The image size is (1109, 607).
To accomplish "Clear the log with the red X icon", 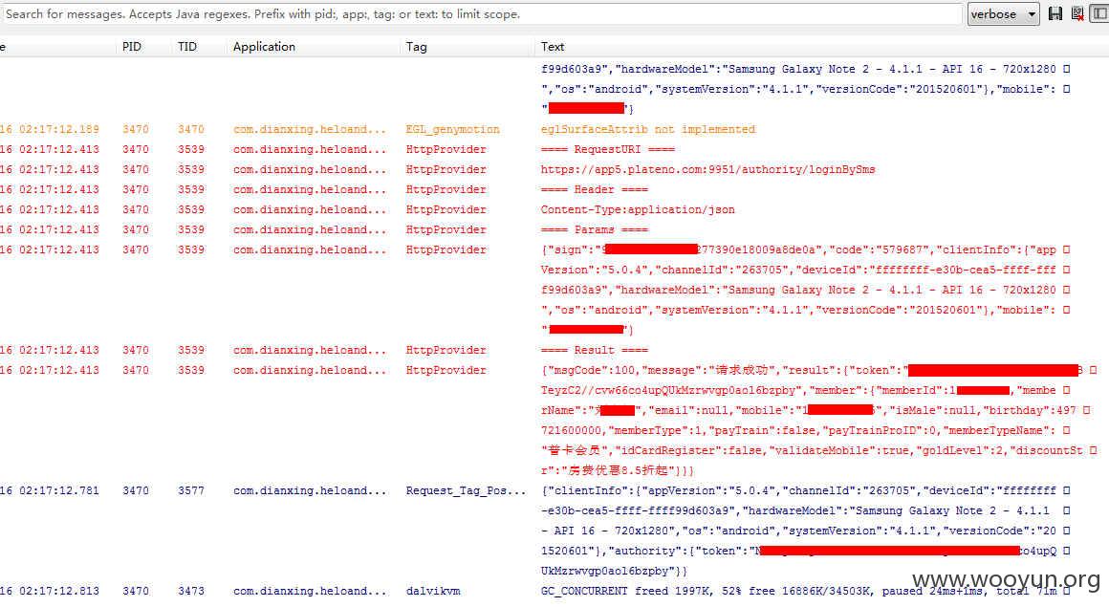I will tap(1077, 14).
